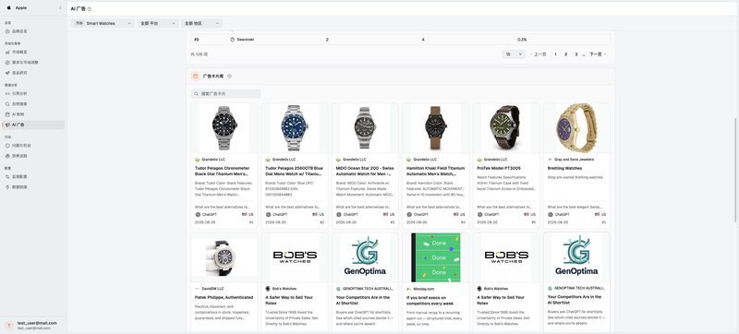The image size is (739, 334).
Task: Open the Patek Philippe watch image
Action: click(x=224, y=257)
